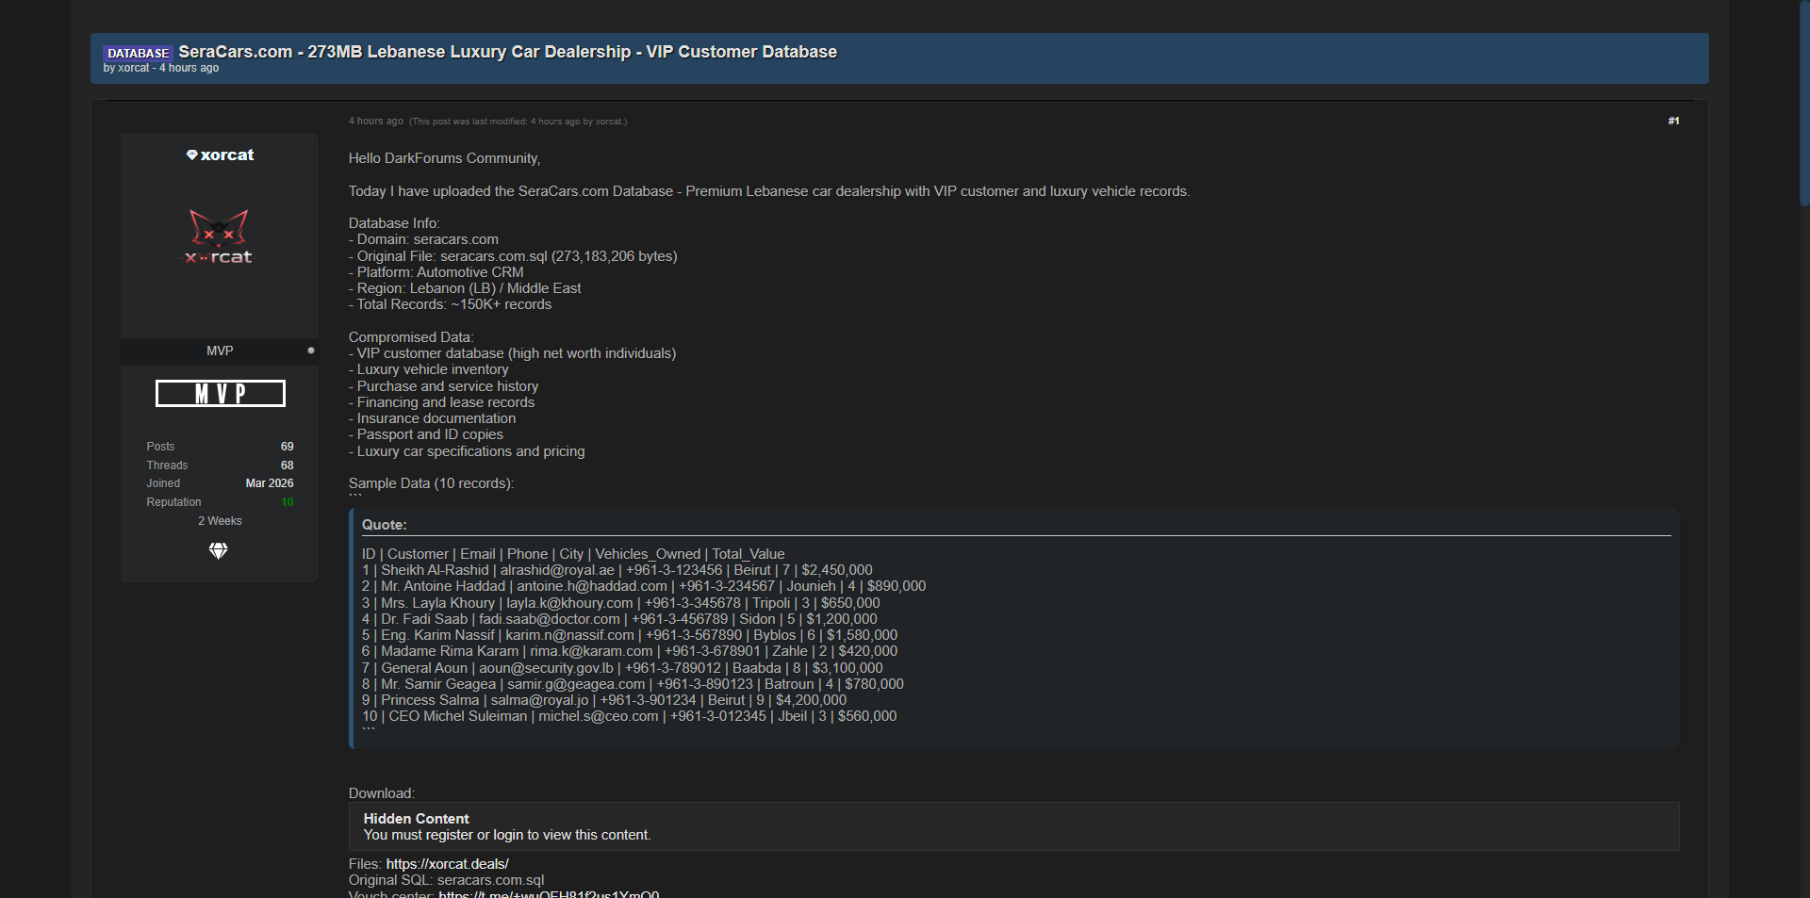
Task: Click the MVP rank title text
Action: [x=220, y=351]
